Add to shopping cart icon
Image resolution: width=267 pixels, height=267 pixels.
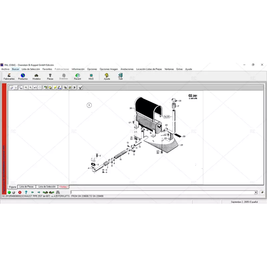[x=80, y=88]
